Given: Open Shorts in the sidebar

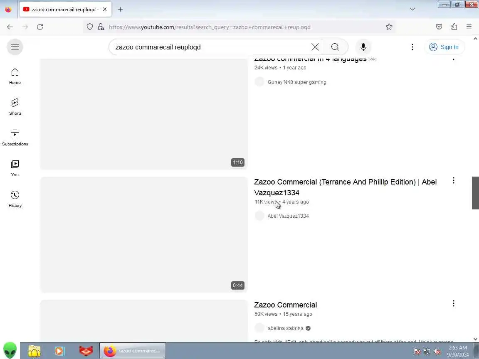Looking at the screenshot, I should coord(15,107).
